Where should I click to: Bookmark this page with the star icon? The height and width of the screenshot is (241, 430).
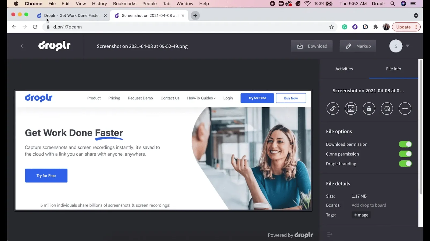[331, 27]
